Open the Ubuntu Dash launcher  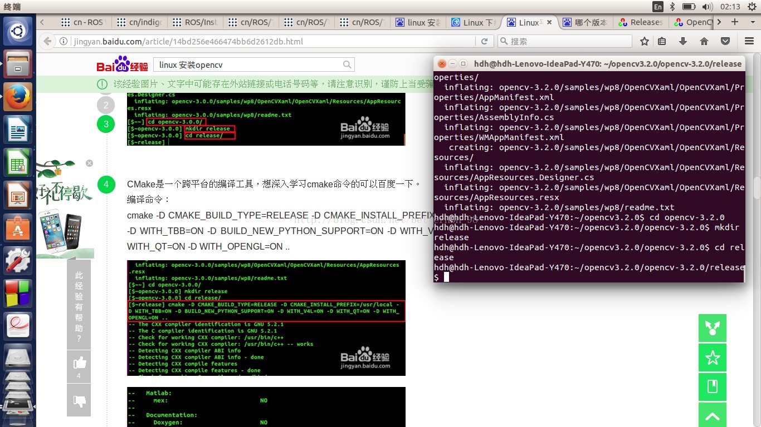pyautogui.click(x=18, y=31)
